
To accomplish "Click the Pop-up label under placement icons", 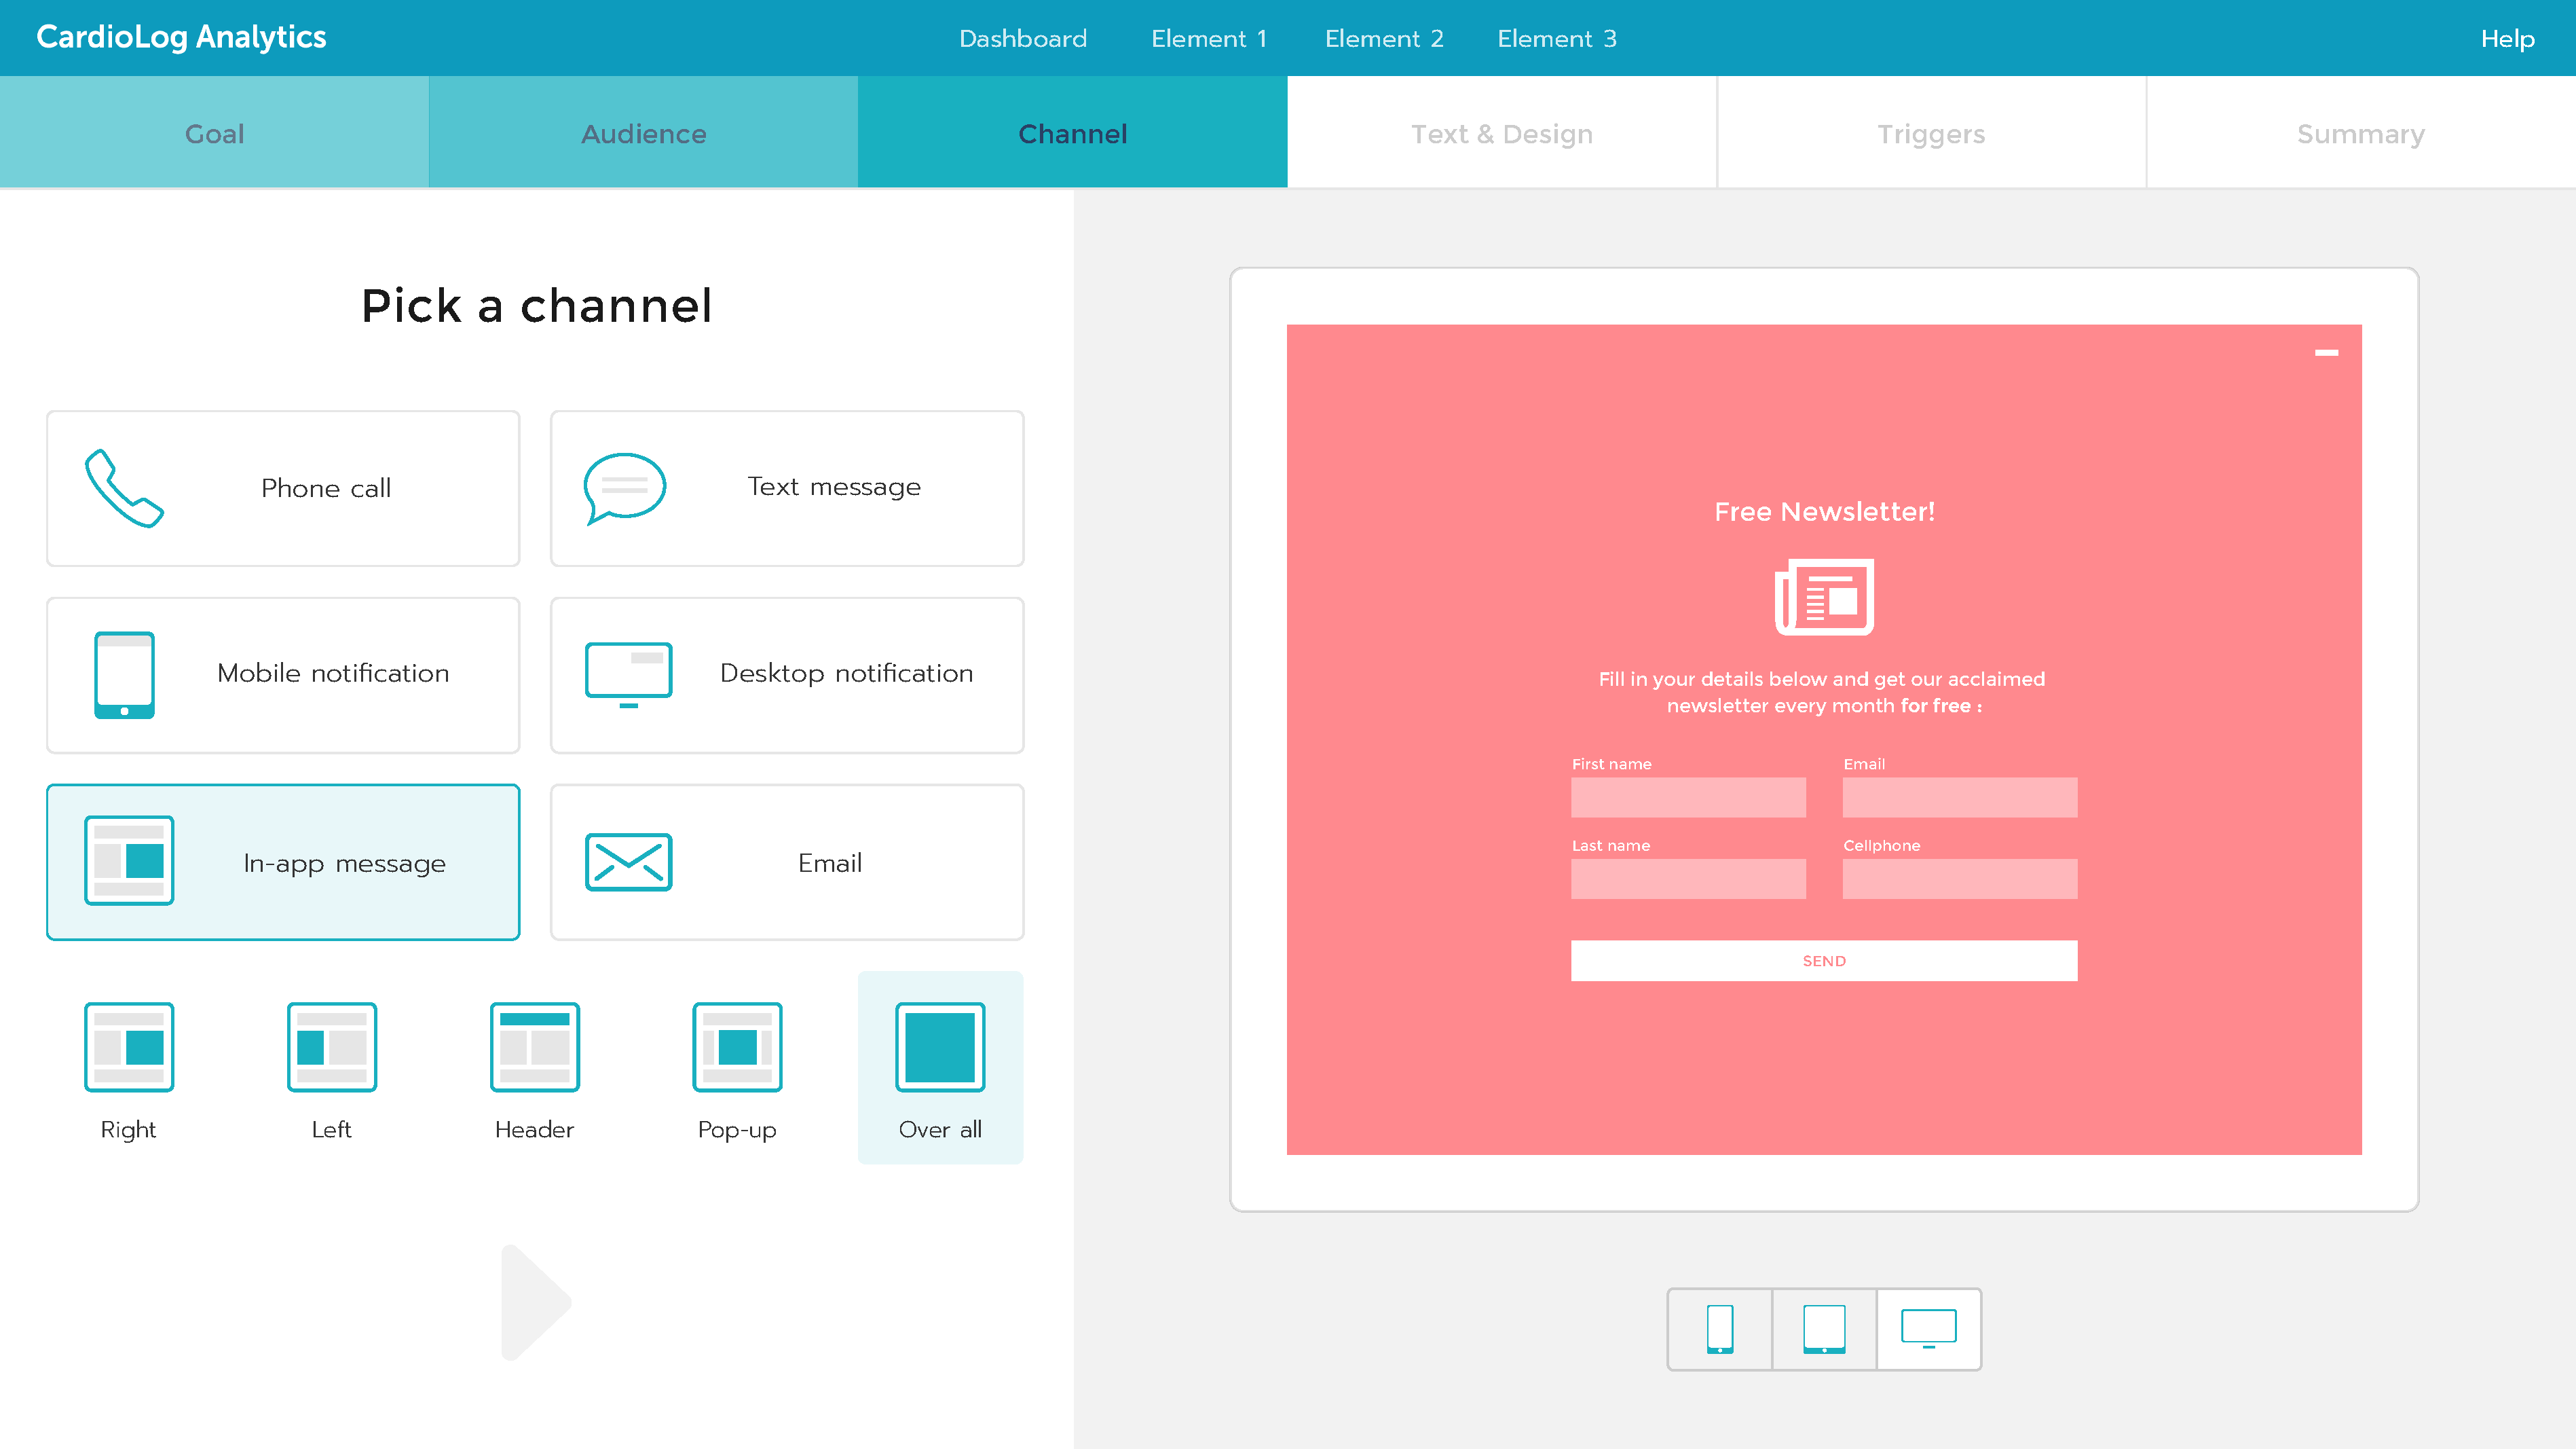I will (x=737, y=1130).
